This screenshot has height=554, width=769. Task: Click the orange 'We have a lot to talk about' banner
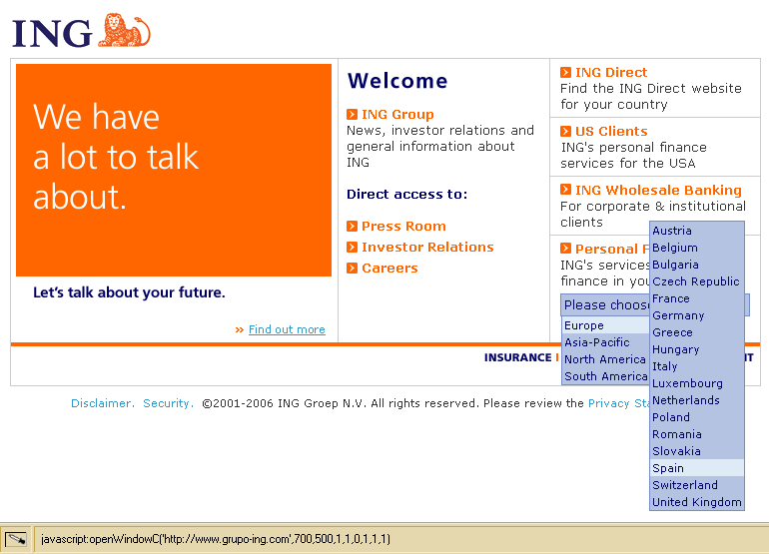coord(174,170)
